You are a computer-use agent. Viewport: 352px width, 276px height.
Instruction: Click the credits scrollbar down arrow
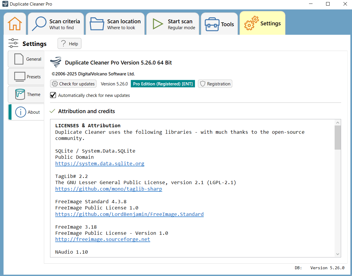tap(338, 254)
